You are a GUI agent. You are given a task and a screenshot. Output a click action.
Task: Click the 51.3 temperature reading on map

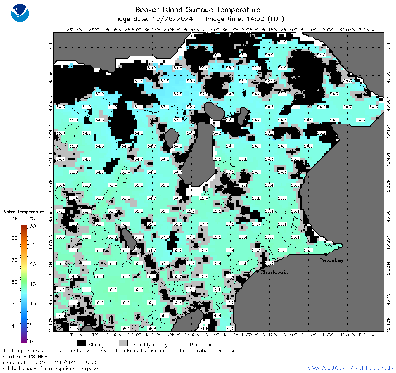[204, 329]
